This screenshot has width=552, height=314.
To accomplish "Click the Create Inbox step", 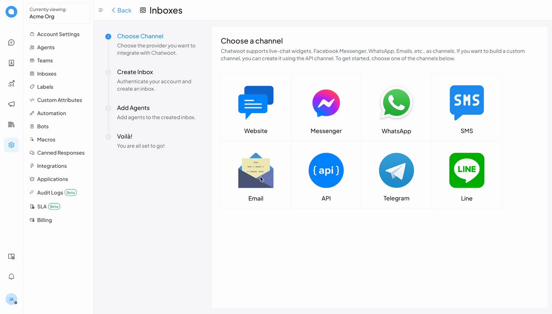I will pyautogui.click(x=135, y=72).
